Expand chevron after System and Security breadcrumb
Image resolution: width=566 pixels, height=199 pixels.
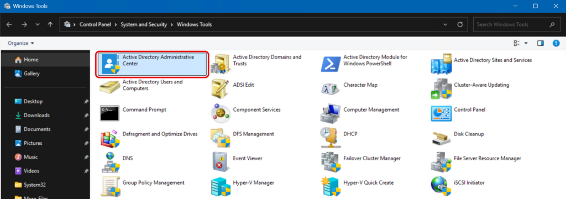(172, 24)
